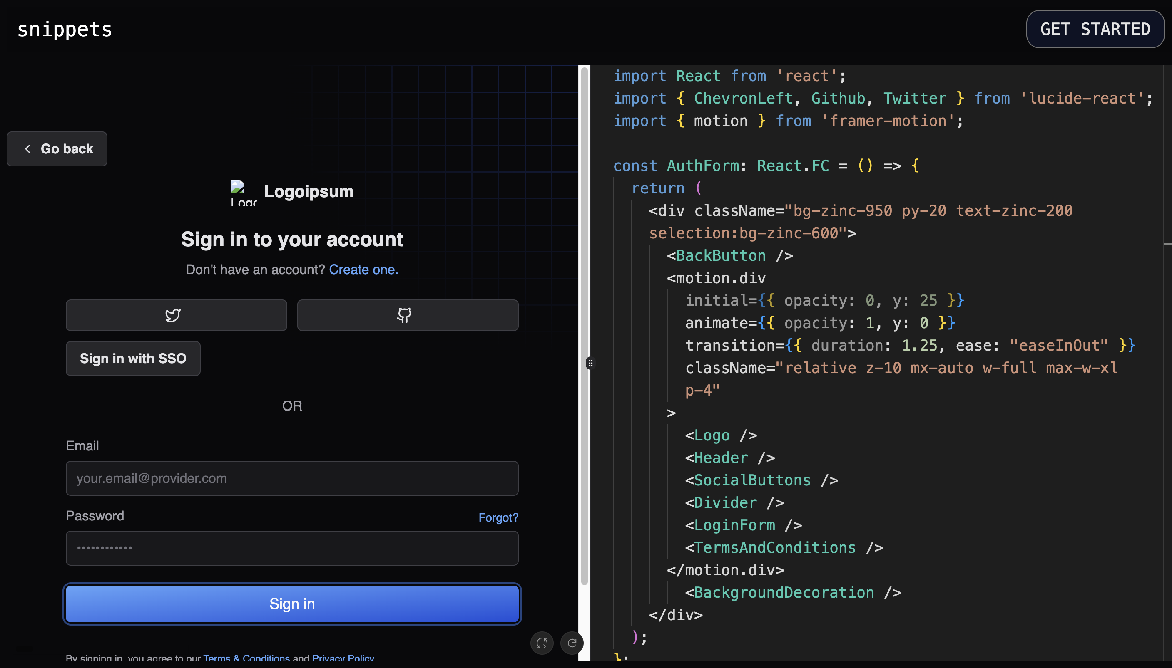The image size is (1172, 668).
Task: Click the snippets site title
Action: tap(65, 30)
